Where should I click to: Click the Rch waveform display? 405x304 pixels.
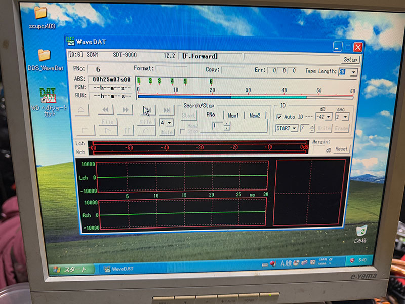coord(183,213)
